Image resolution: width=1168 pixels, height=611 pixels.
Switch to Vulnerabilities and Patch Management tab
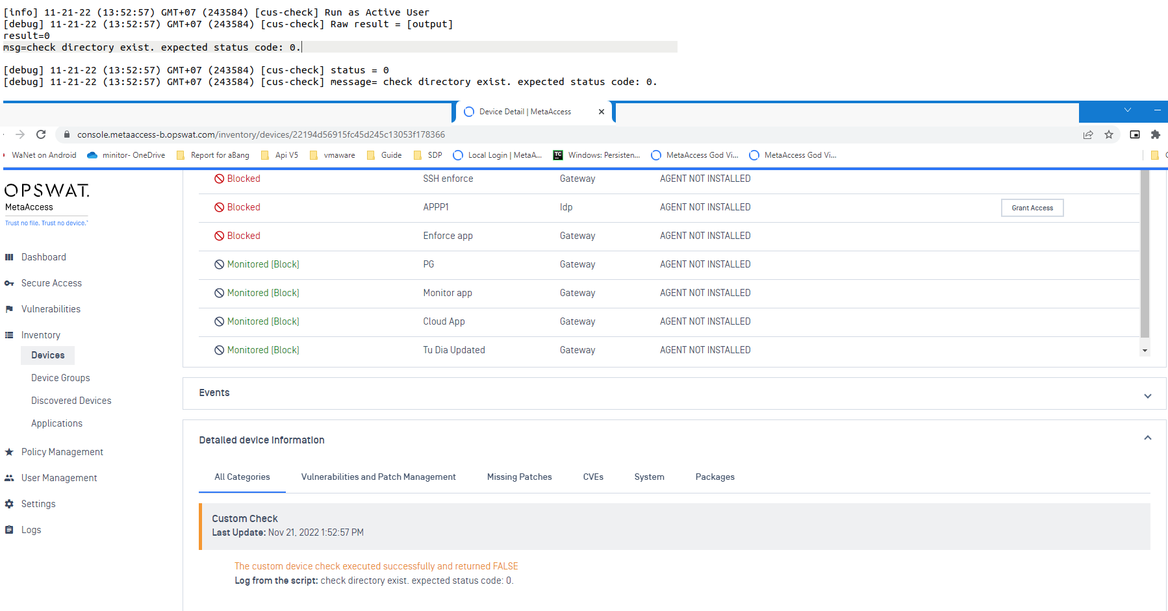pyautogui.click(x=379, y=477)
